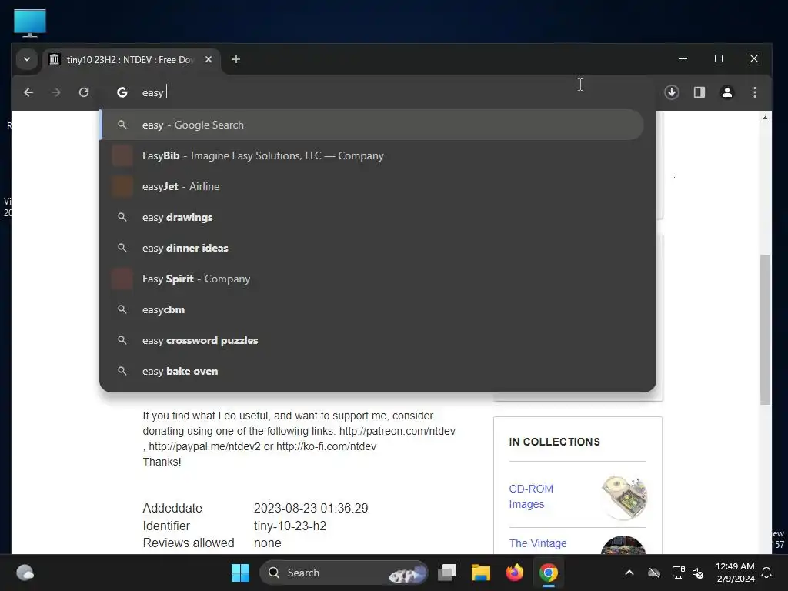The height and width of the screenshot is (591, 788).
Task: Click the Easy Spirit suggestion thumbnail icon
Action: point(122,279)
